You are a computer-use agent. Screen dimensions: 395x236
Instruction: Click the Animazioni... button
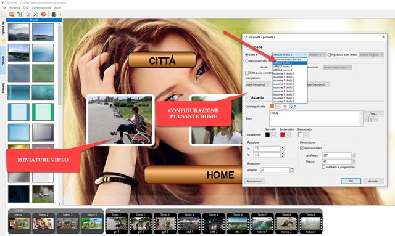tap(255, 181)
